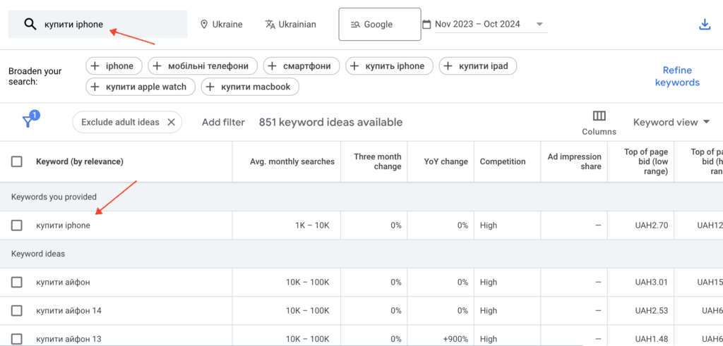This screenshot has height=346, width=723.
Task: Check the купити айфон 14 row
Action: click(x=17, y=310)
